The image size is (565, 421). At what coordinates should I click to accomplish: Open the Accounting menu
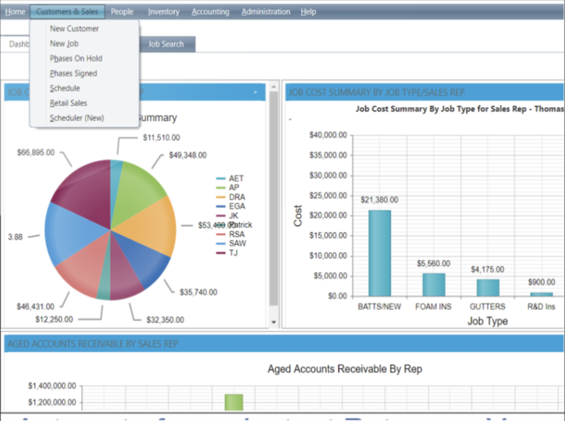click(x=210, y=12)
